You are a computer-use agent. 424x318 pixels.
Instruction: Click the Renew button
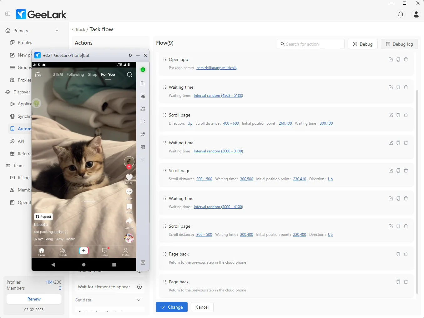[x=34, y=299]
